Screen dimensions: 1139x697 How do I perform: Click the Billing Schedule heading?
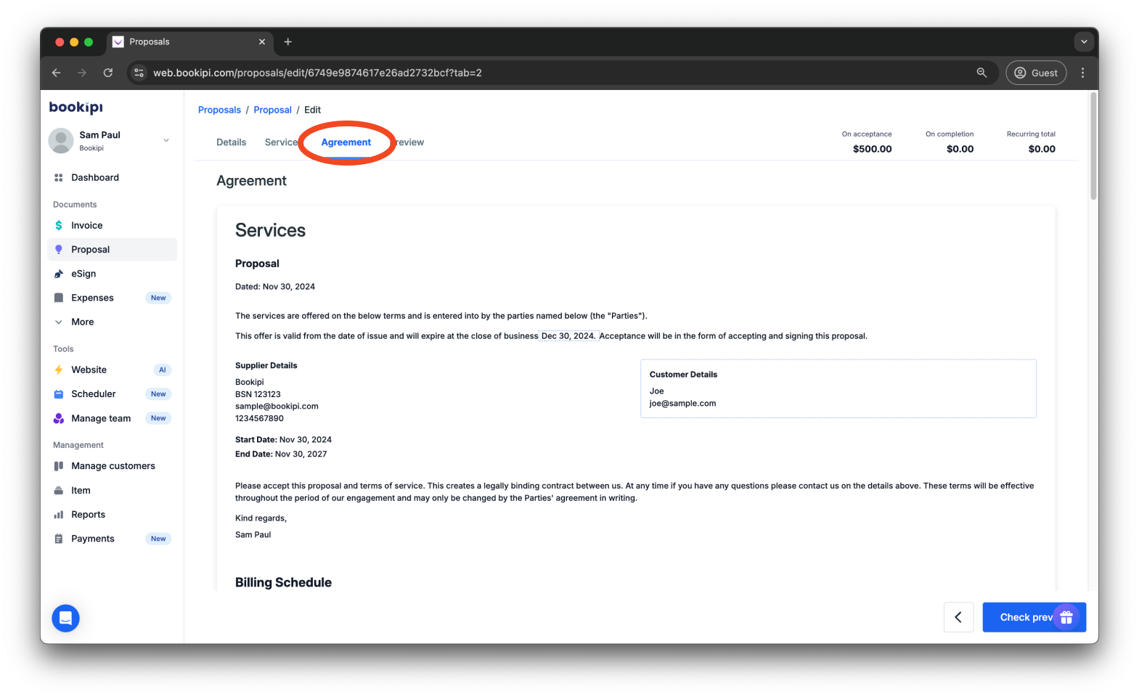[x=283, y=582]
